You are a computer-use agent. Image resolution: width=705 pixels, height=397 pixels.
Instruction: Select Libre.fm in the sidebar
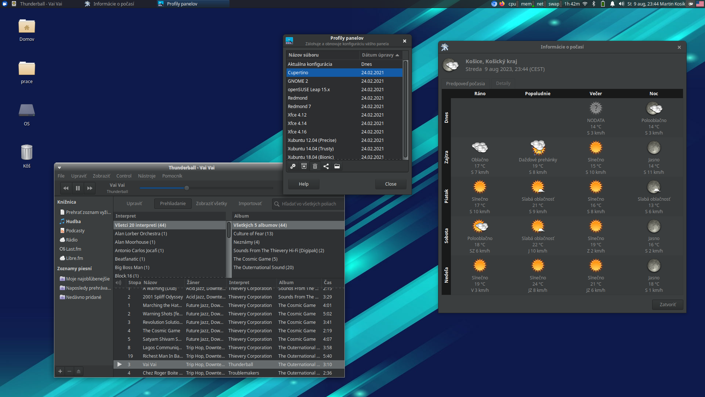(x=75, y=258)
